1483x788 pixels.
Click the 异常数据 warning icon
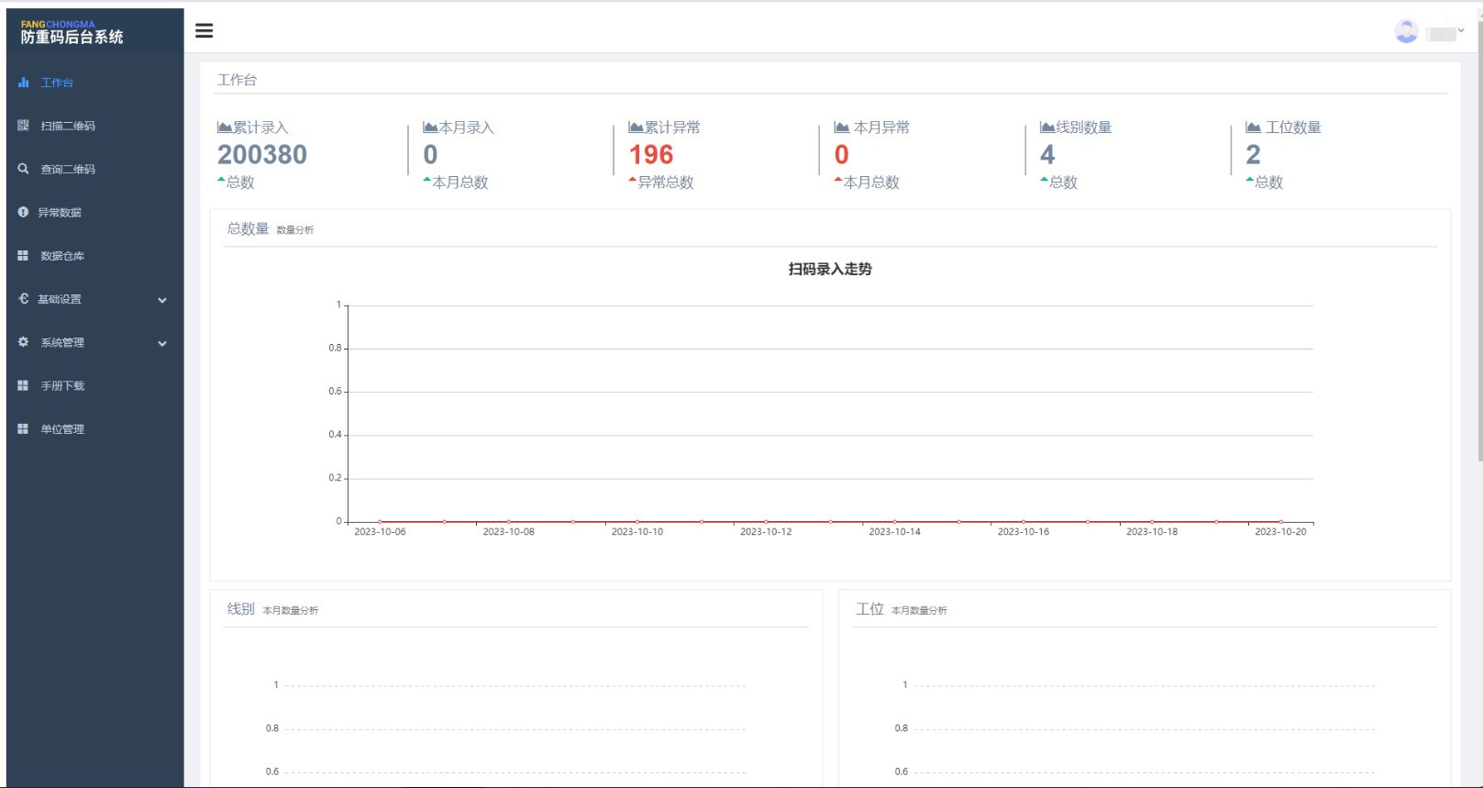coord(23,212)
